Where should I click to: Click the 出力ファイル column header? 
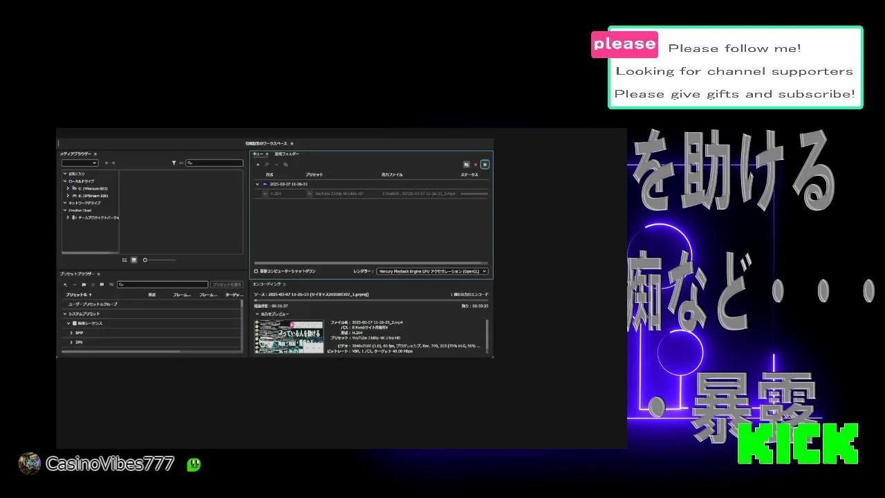[392, 175]
